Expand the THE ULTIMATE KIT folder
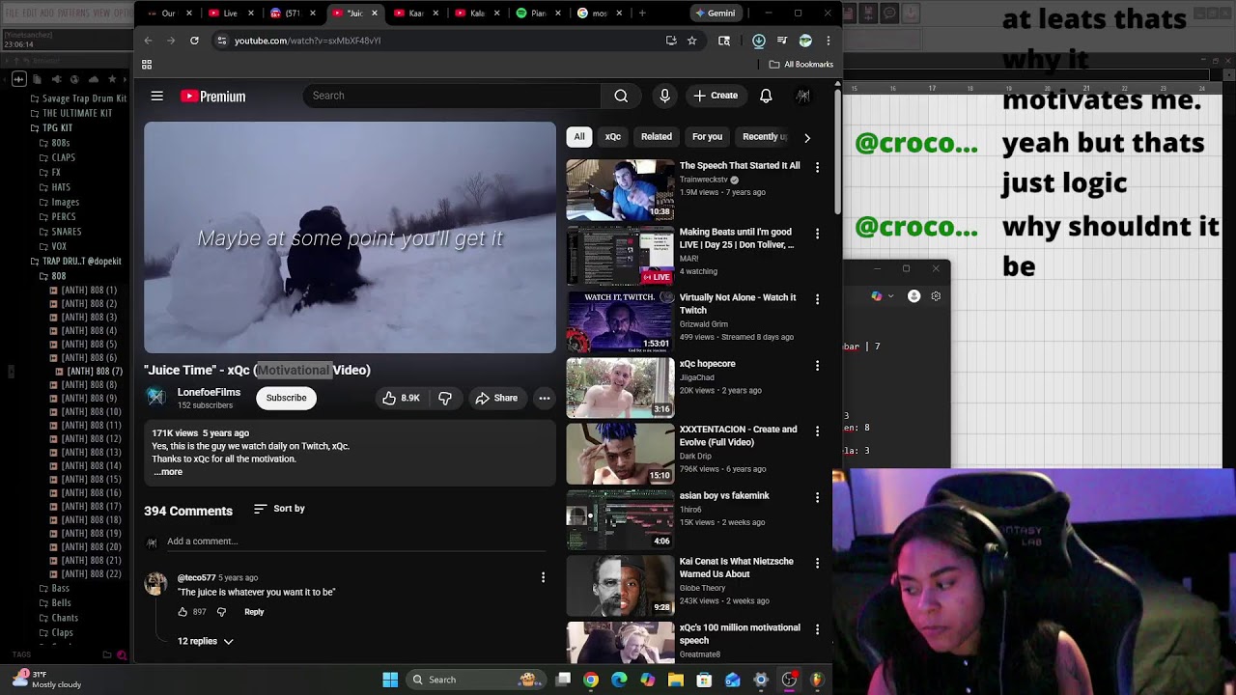 [x=71, y=113]
